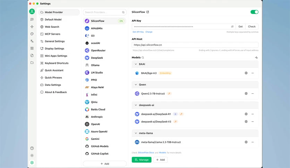Viewport: 290px width, 168px height.
Task: Open Quick Assistant settings
Action: pyautogui.click(x=59, y=70)
